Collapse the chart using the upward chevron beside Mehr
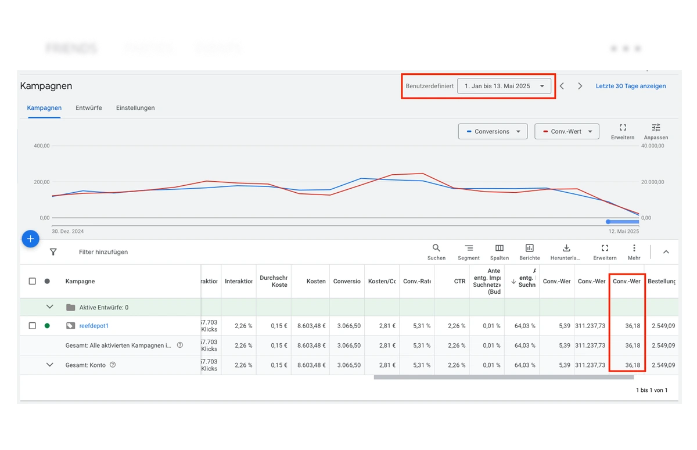The width and height of the screenshot is (697, 450). coord(666,252)
